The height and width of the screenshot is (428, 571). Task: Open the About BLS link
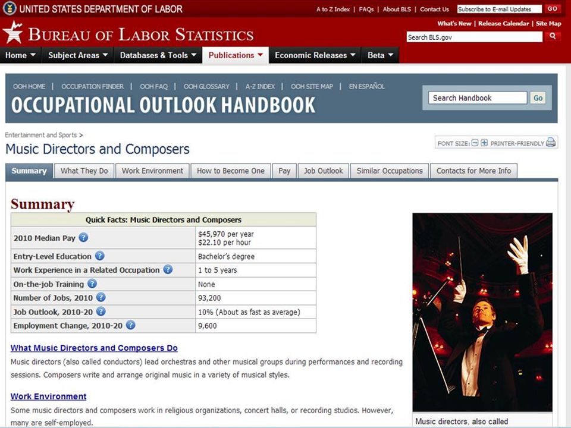[x=397, y=9]
